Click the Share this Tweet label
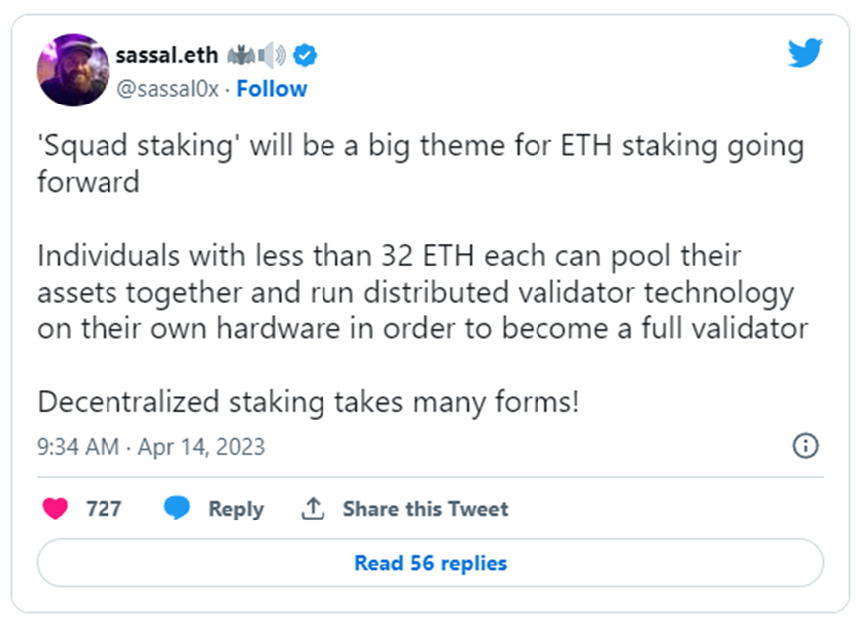The height and width of the screenshot is (624, 861). tap(426, 509)
